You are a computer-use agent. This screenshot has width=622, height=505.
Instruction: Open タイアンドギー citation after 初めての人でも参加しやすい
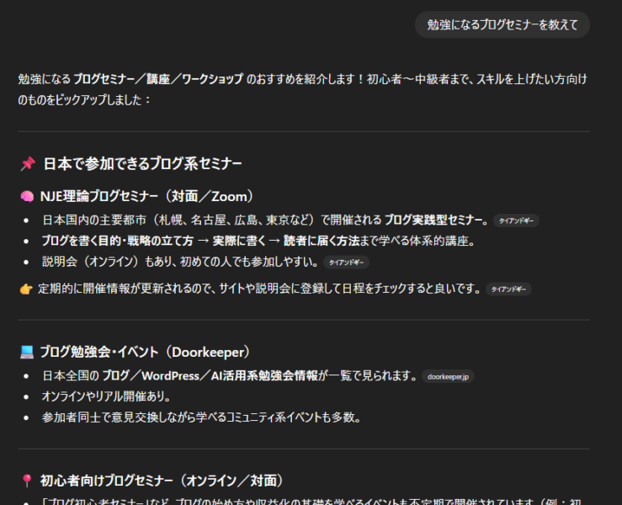[346, 263]
